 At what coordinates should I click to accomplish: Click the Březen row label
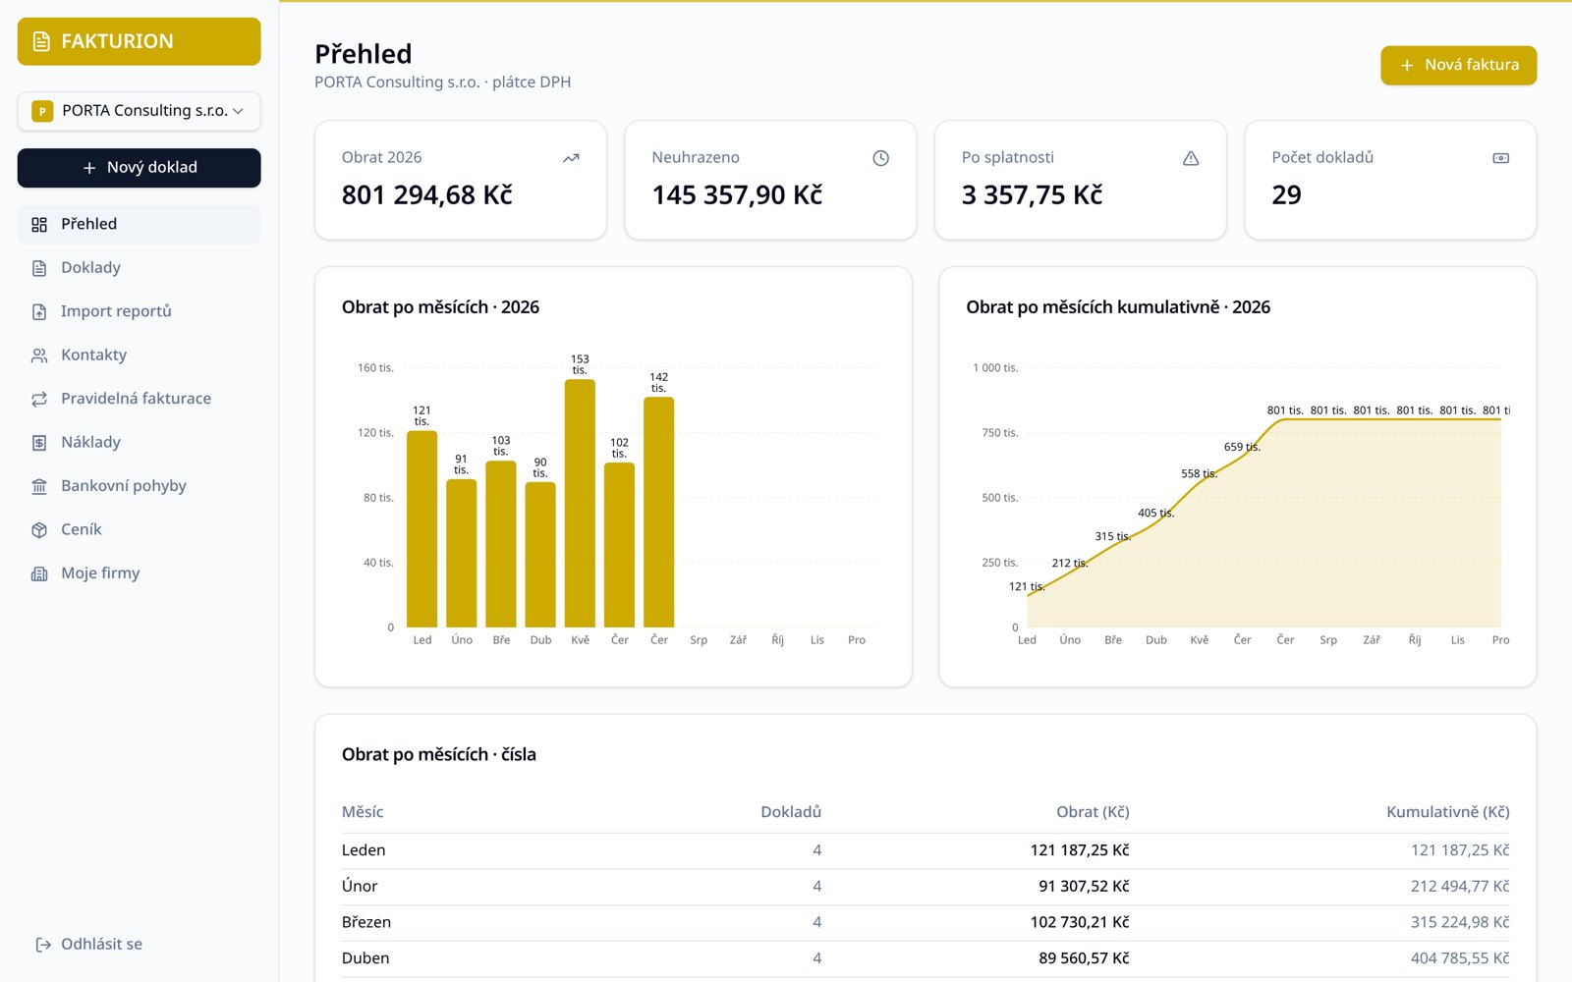click(x=366, y=922)
